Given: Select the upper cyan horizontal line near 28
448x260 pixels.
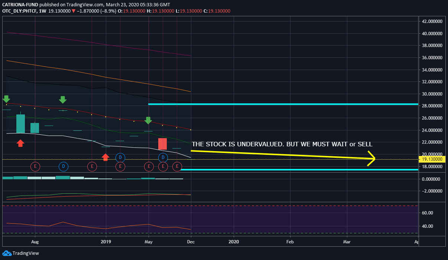Looking at the screenshot, I should click(x=283, y=104).
